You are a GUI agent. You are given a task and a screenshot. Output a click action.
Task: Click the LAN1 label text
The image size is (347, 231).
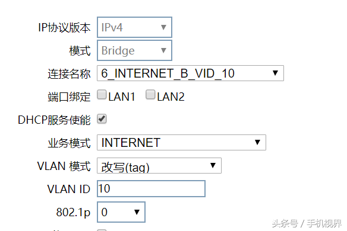122,97
